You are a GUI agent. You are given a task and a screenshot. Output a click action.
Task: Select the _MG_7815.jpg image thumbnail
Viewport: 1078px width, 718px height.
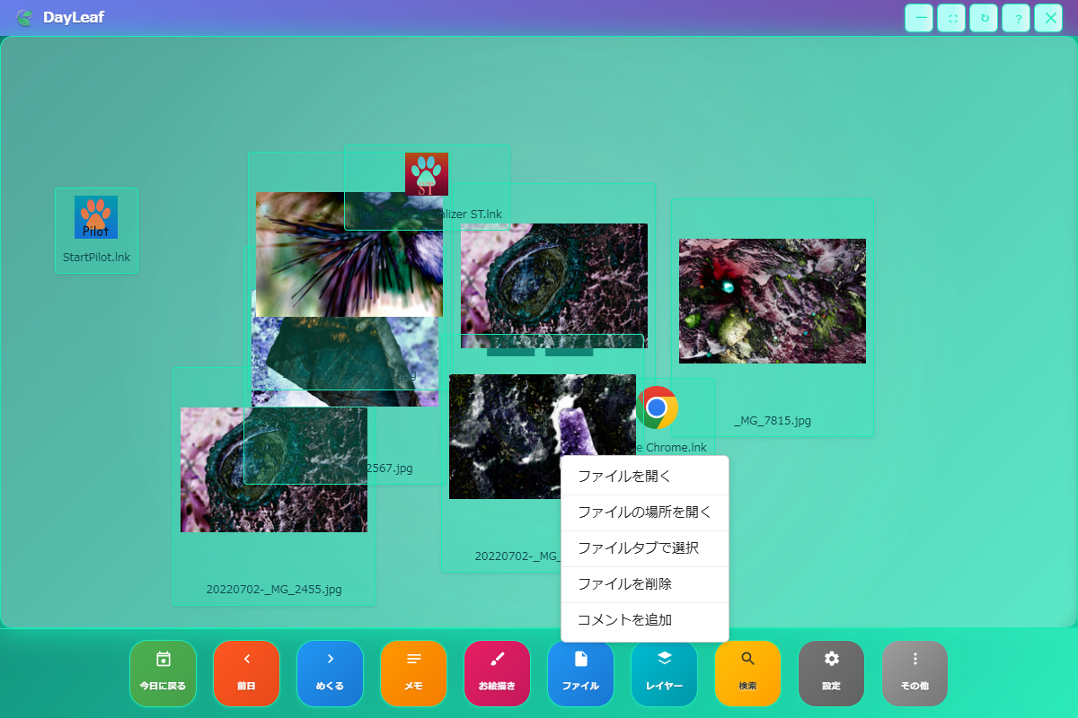pos(772,301)
